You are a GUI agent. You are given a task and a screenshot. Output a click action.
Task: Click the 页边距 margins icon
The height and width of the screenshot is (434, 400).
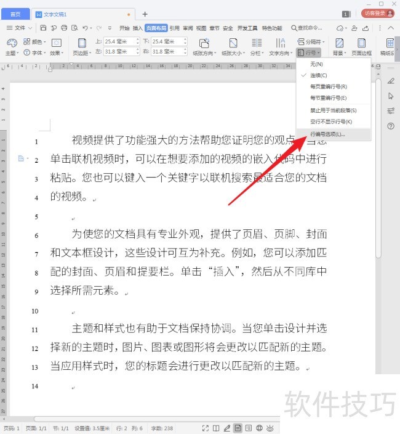(82, 43)
